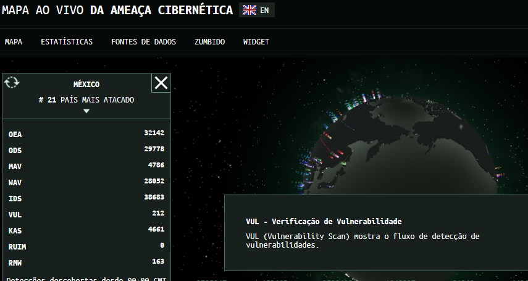The width and height of the screenshot is (528, 281).
Task: Close the México country panel
Action: pos(161,83)
